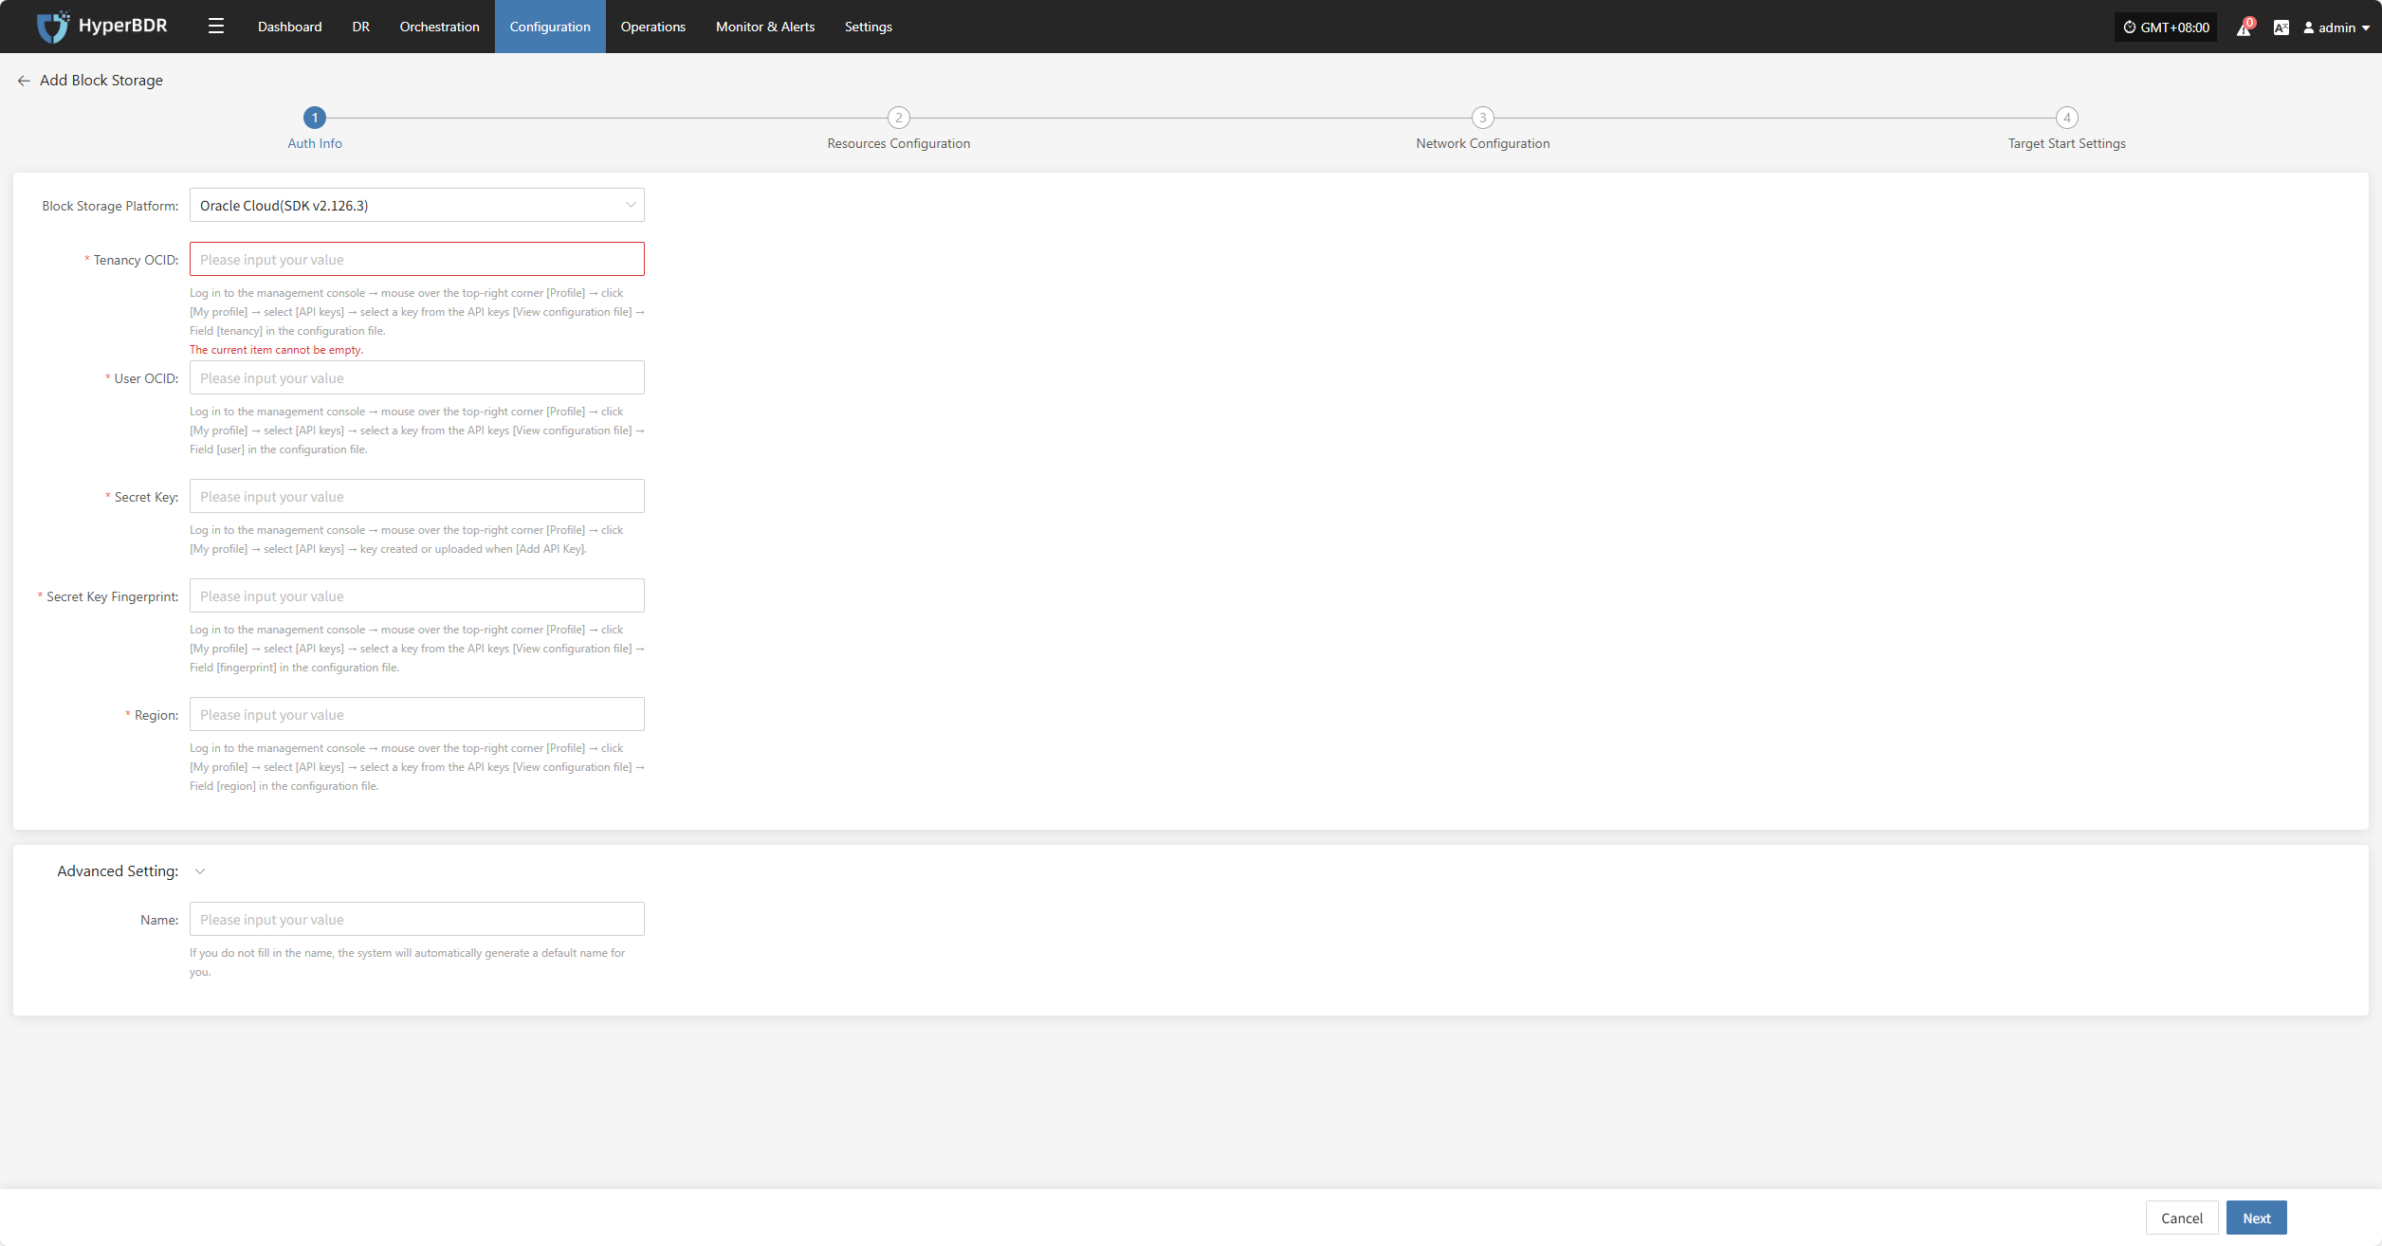2382x1246 pixels.
Task: Open the Orchestration menu
Action: (440, 27)
